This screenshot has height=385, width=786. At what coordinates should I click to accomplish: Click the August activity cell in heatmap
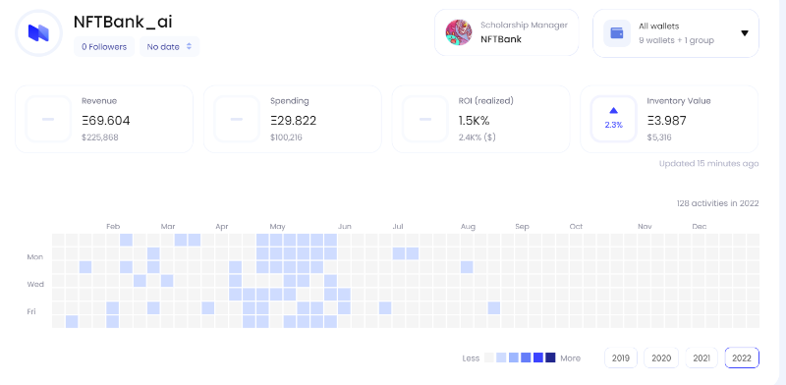pyautogui.click(x=467, y=267)
